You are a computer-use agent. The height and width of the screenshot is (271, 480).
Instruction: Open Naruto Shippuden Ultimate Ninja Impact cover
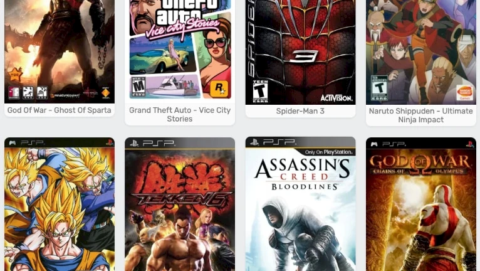[x=421, y=52]
